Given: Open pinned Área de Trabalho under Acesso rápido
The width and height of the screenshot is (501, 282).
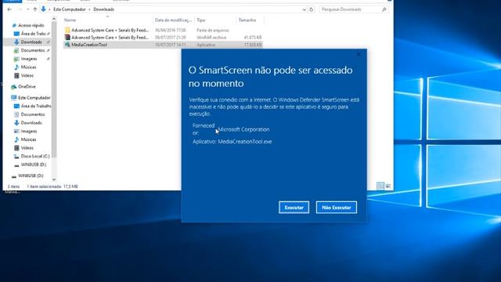Looking at the screenshot, I should (33, 34).
